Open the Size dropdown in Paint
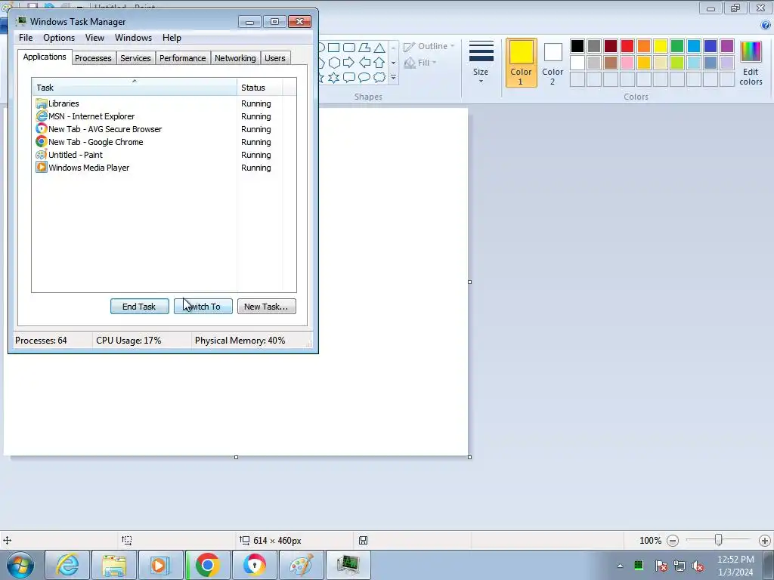Image resolution: width=774 pixels, height=580 pixels. coord(481,63)
